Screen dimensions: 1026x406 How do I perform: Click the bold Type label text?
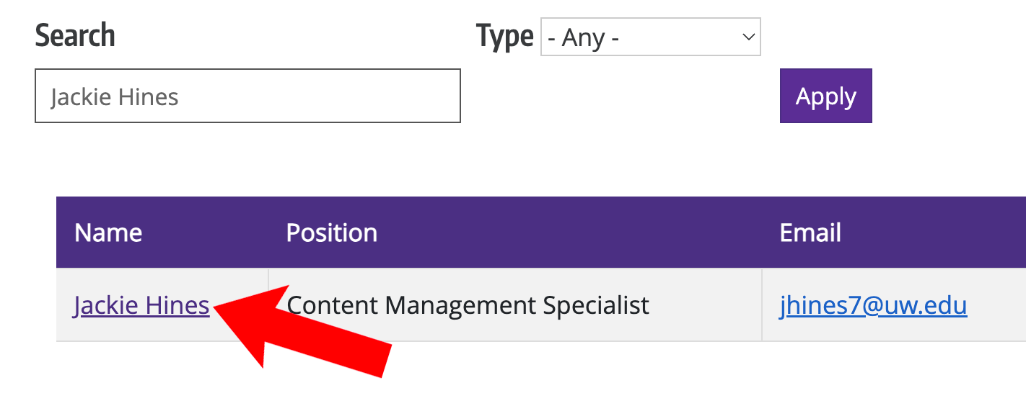pos(504,36)
